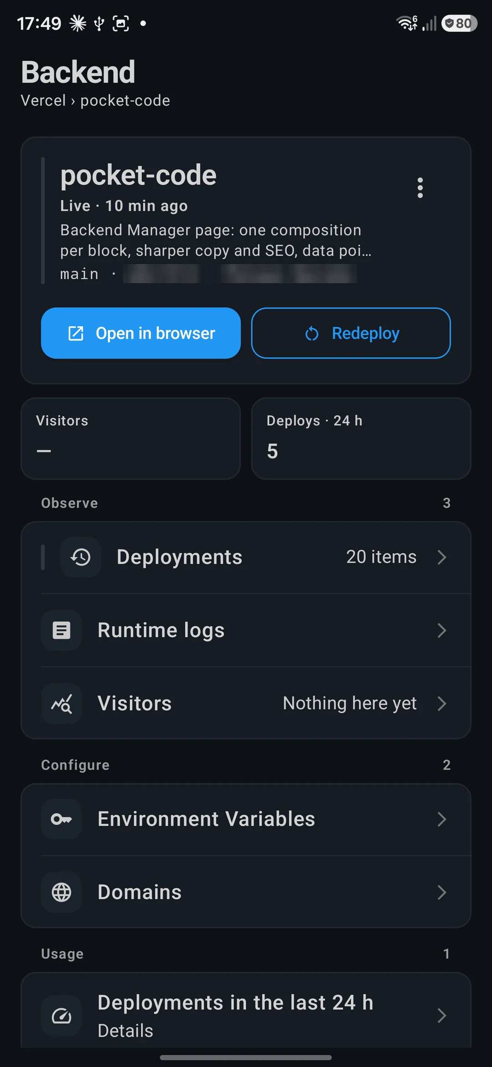This screenshot has width=492, height=1067.
Task: Open Domains via its chevron
Action: [x=441, y=892]
